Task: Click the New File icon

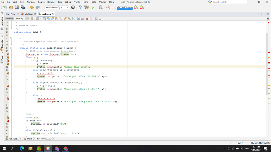Action: coord(5,7)
